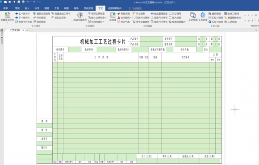Screen dimensions: 259x165
Task: Expand 引用标题栏 dropdown arrow
Action: (x=104, y=22)
